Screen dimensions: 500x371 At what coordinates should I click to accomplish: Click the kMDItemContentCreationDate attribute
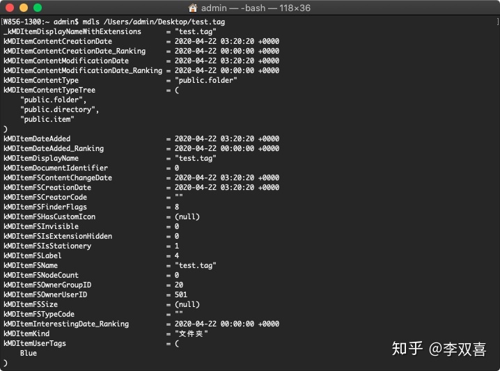click(58, 42)
